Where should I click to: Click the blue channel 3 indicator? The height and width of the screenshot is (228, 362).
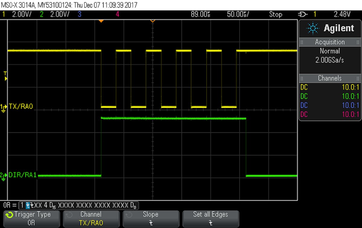79,14
